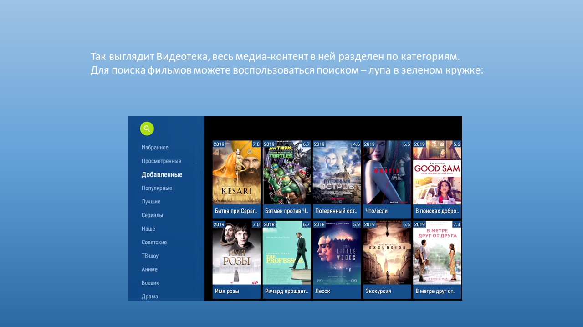Screen dimensions: 583x327
Task: Open the Просмотренные category
Action: pyautogui.click(x=161, y=161)
